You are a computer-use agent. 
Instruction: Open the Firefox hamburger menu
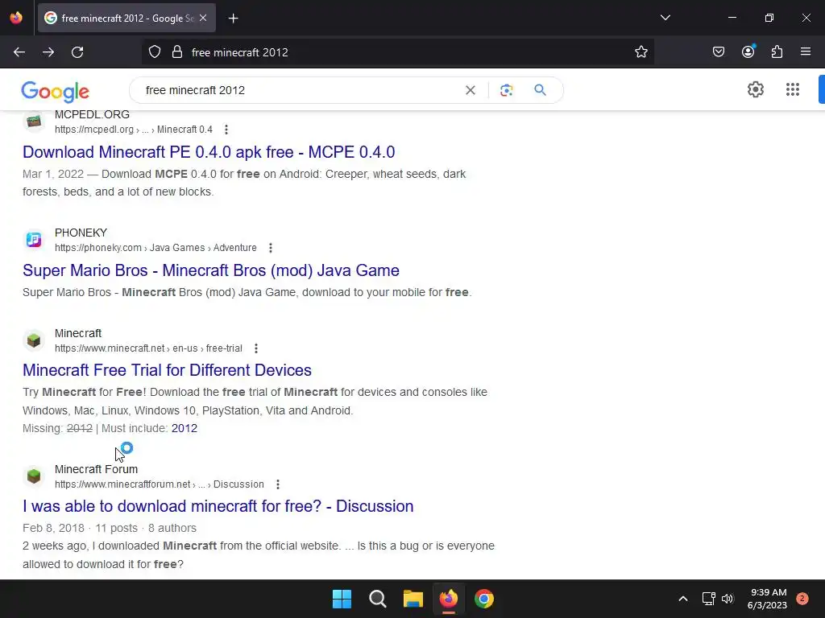806,51
